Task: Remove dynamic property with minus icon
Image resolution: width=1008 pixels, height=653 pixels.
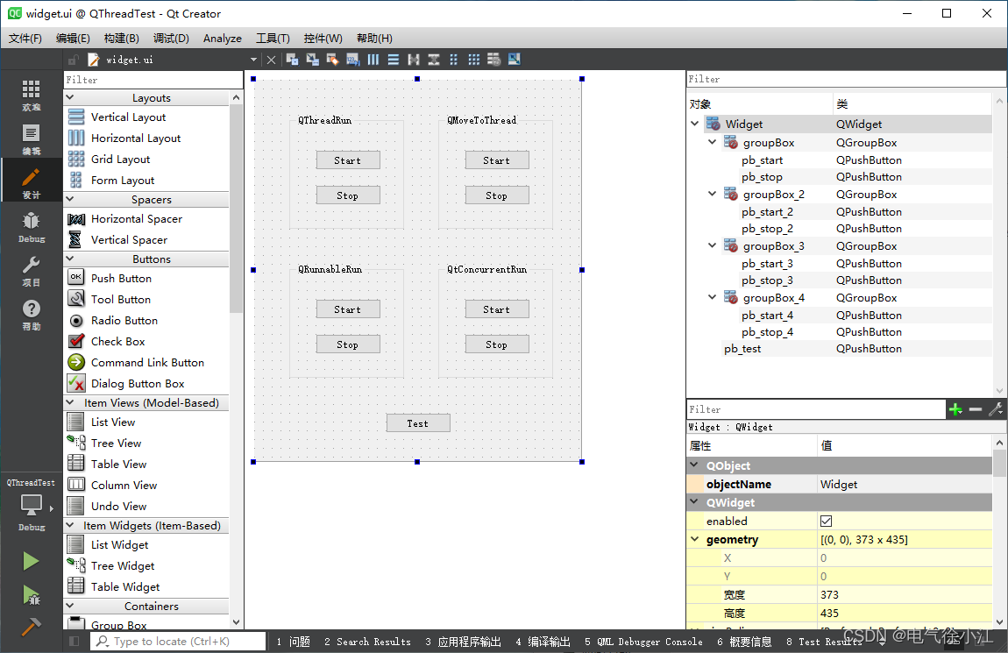Action: click(x=976, y=409)
